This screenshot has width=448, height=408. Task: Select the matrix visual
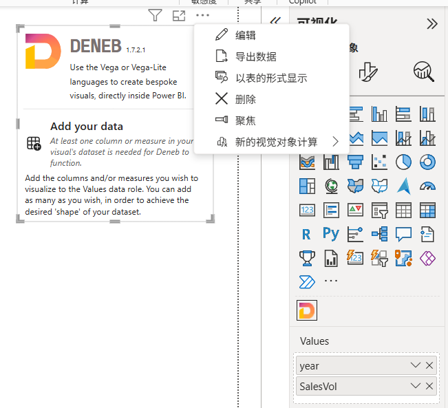[x=427, y=211]
